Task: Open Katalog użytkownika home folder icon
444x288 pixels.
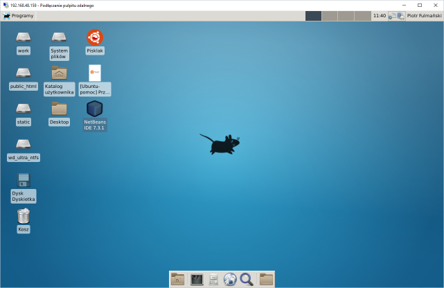Action: (59, 73)
